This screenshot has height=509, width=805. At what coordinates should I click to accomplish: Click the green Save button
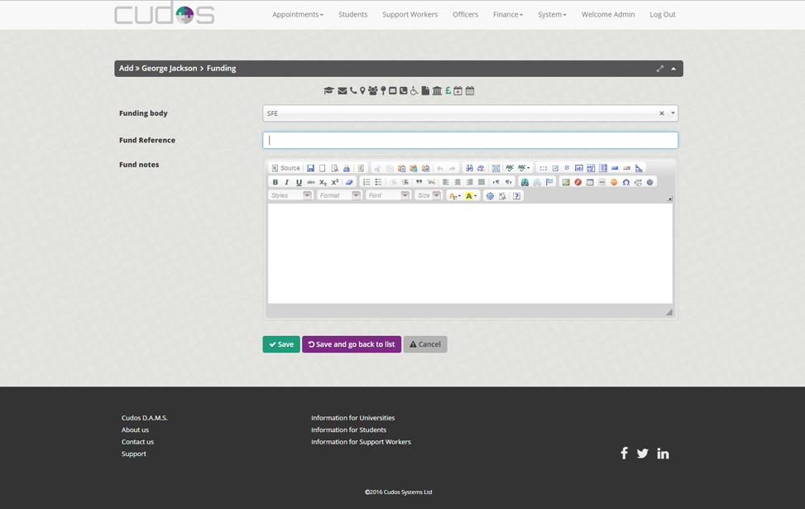pyautogui.click(x=281, y=344)
